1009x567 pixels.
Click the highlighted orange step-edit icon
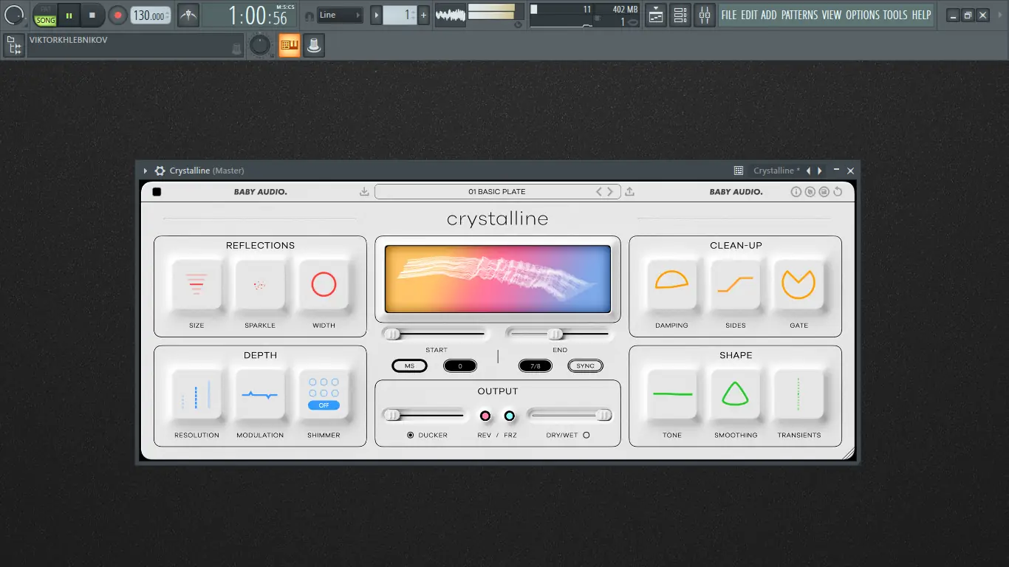tap(289, 46)
